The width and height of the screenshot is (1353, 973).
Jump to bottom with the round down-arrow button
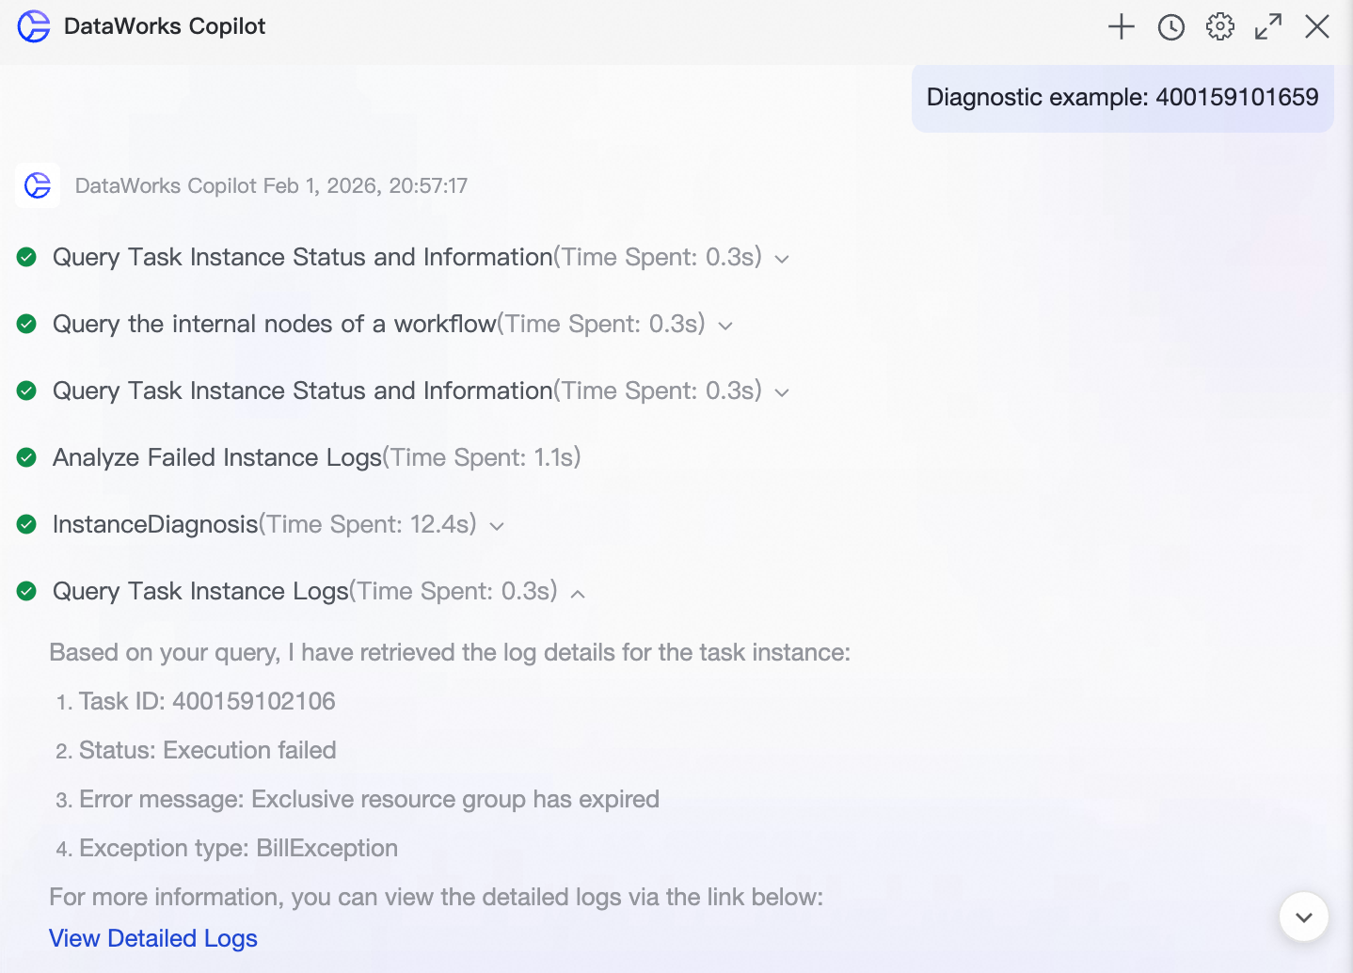click(x=1304, y=917)
